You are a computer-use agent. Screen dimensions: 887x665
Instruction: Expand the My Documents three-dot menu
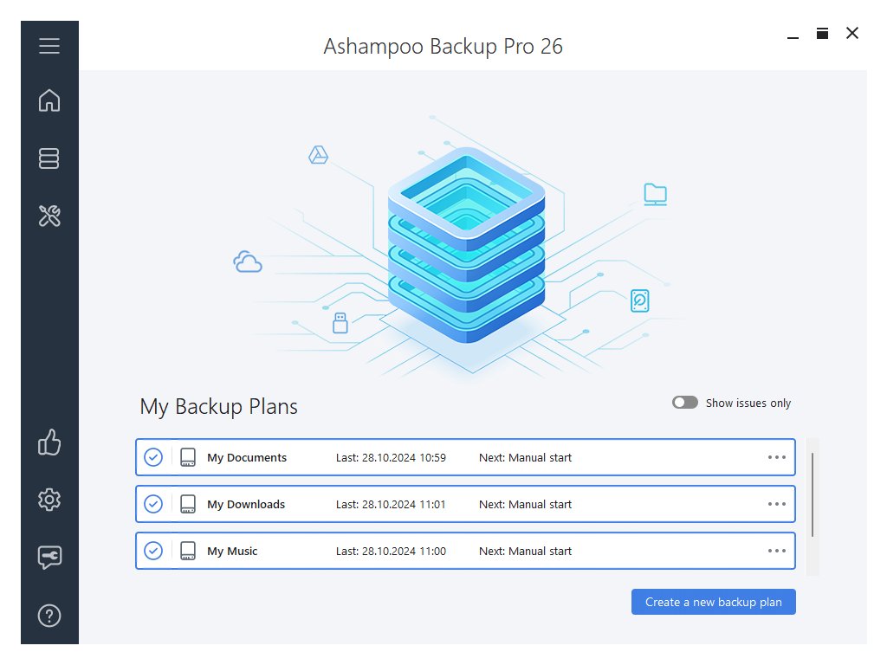pyautogui.click(x=776, y=457)
